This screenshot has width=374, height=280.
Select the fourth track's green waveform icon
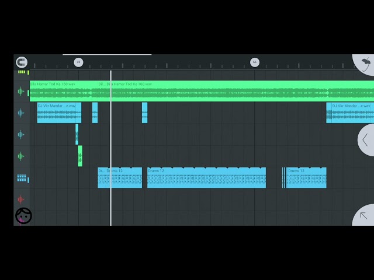[21, 156]
